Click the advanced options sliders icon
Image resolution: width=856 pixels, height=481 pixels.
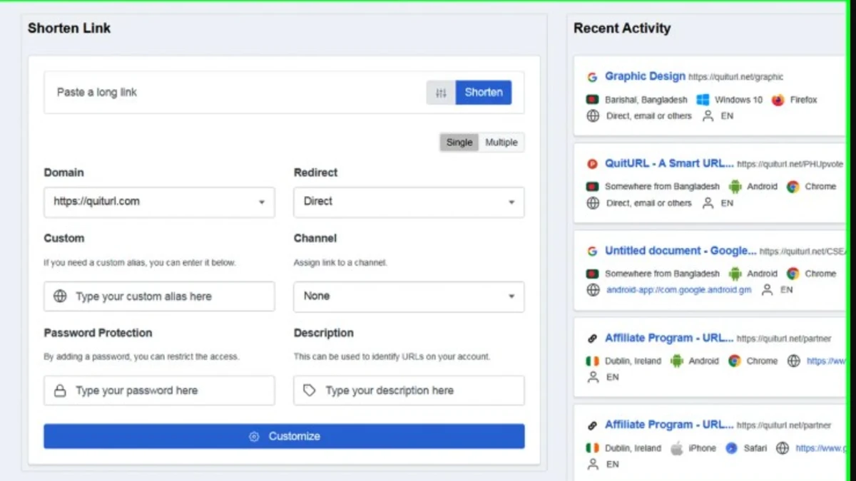[441, 93]
